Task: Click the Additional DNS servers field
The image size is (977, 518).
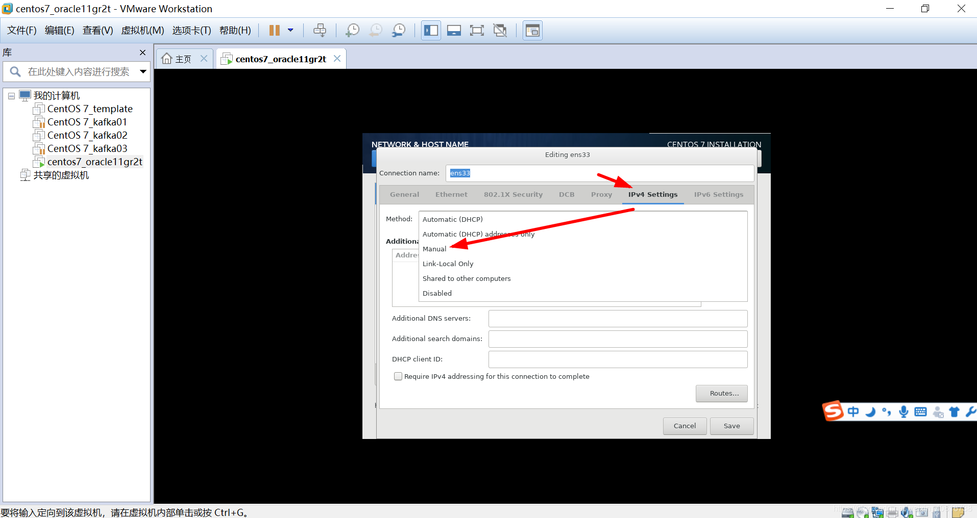Action: point(618,319)
